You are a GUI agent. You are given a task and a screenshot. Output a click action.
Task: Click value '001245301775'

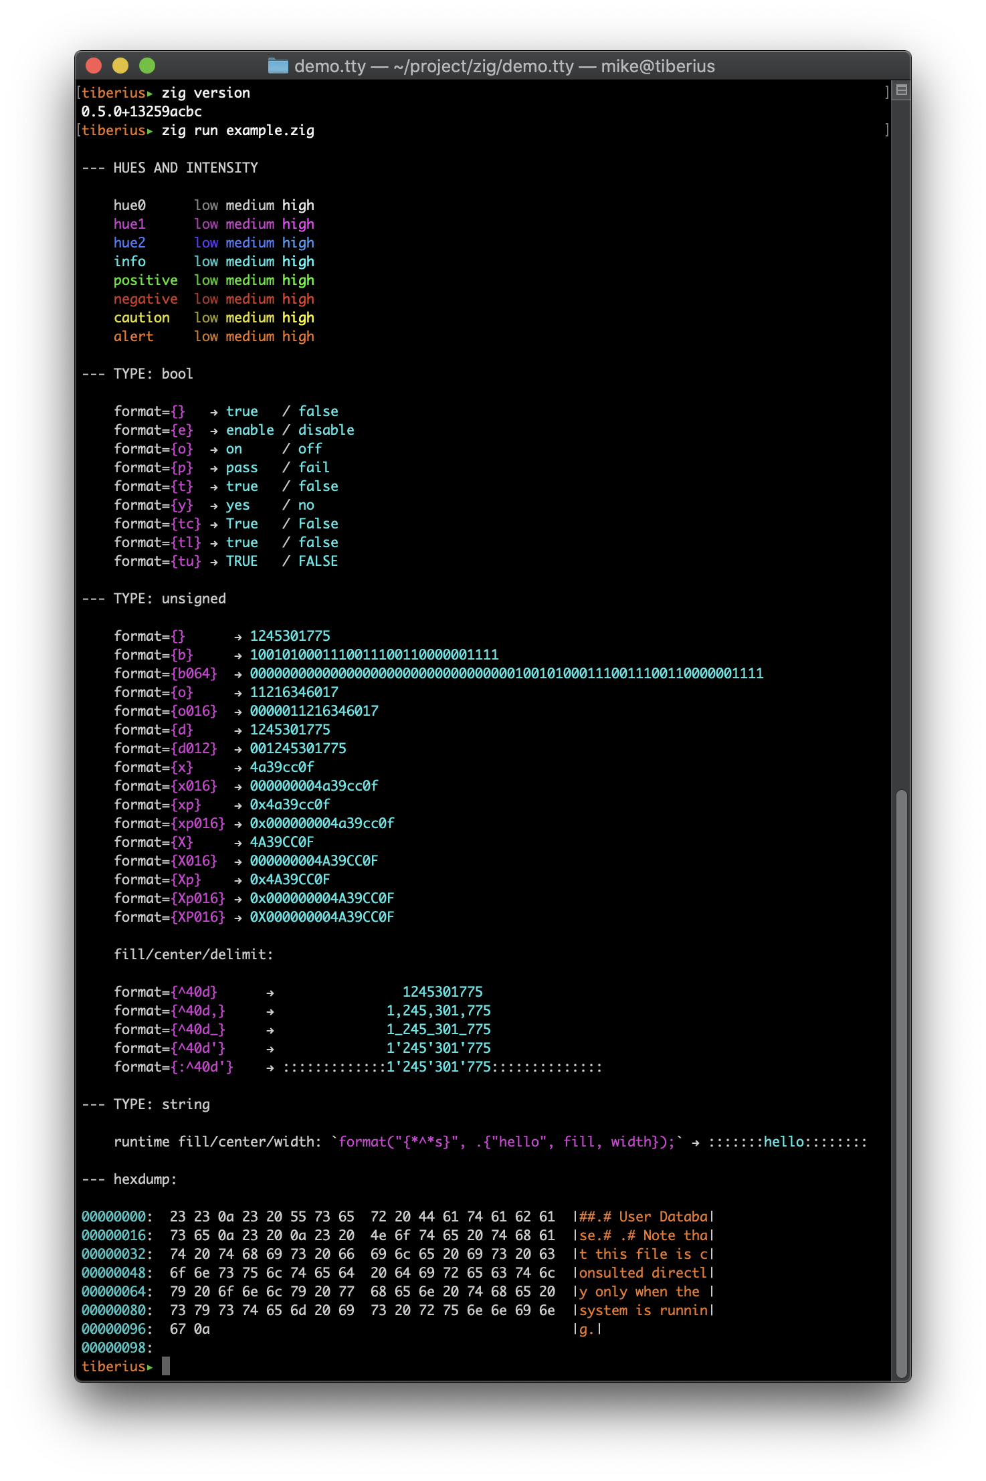(x=298, y=749)
